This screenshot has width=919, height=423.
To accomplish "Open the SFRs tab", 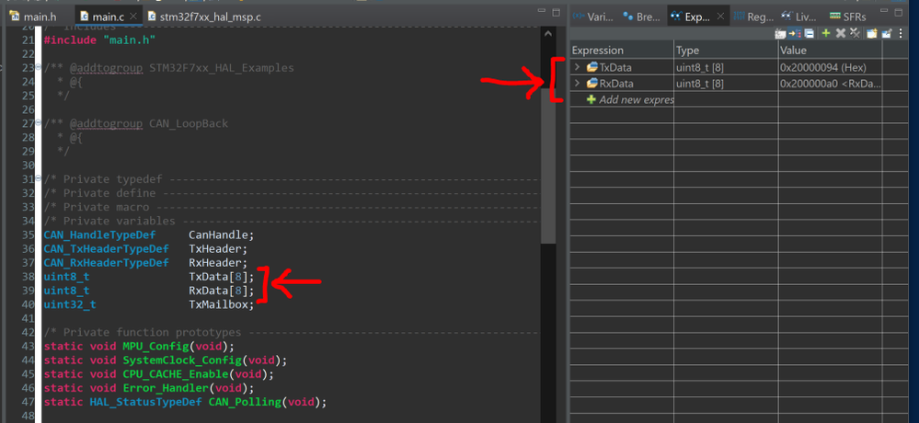I will click(848, 17).
